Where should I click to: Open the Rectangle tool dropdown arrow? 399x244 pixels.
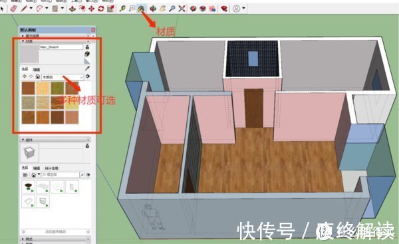[63, 9]
